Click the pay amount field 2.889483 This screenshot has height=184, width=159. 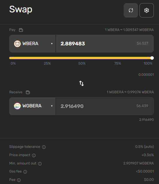point(105,44)
